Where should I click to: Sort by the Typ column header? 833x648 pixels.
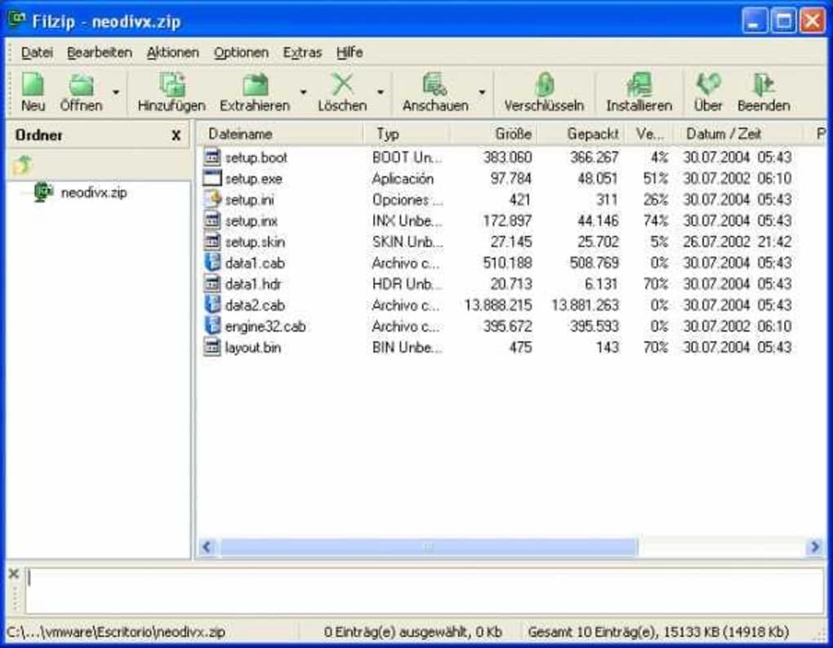tap(407, 134)
